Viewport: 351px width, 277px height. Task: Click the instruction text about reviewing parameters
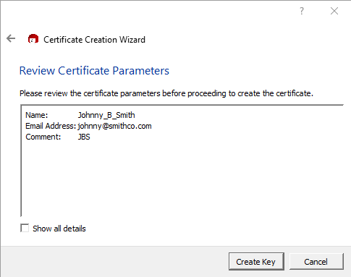(x=166, y=93)
